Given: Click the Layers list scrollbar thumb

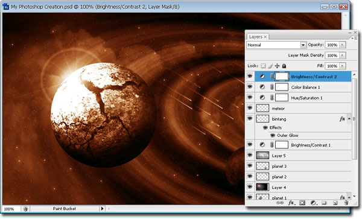Looking at the screenshot, I should pos(354,119).
